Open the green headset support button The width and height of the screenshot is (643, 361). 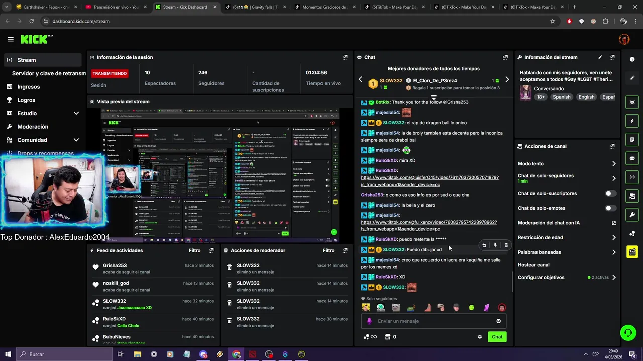pos(627,332)
